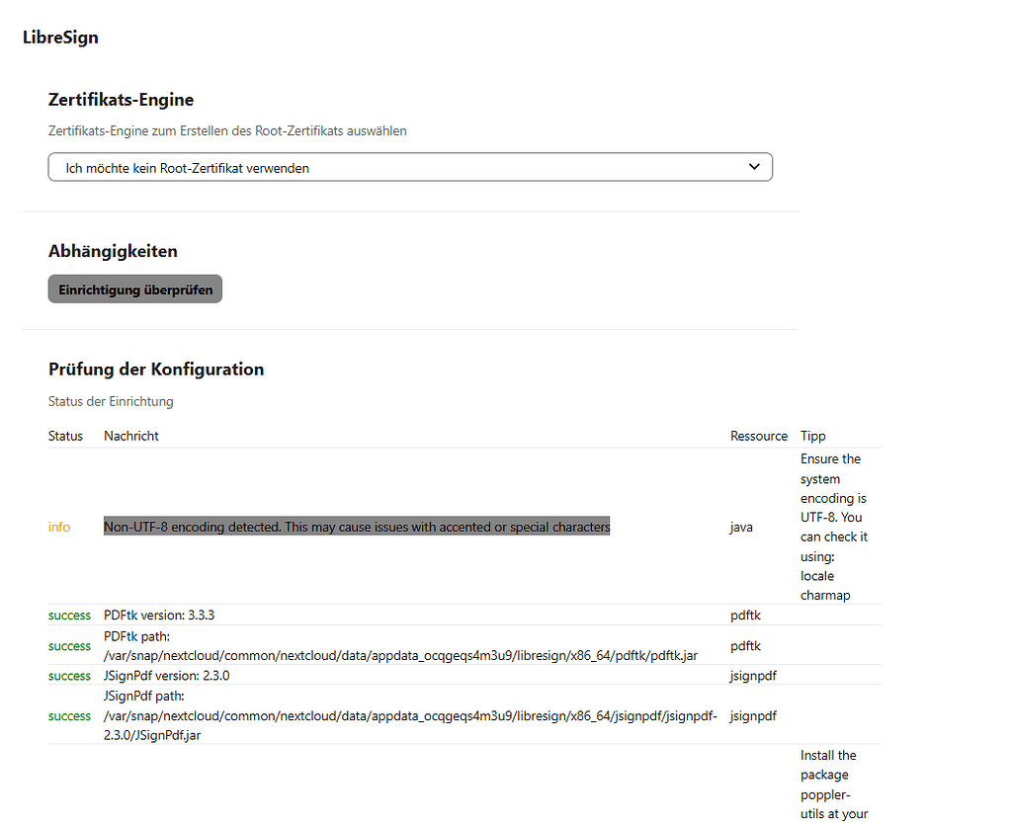Viewport: 1012px width, 824px height.
Task: Click the PDFtk path entry
Action: tap(399, 645)
